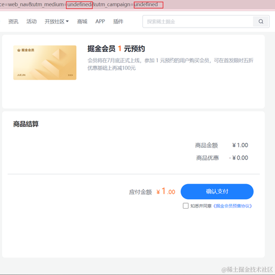
Task: Focus the 探索稀土掘金 search field
Action: click(198, 22)
